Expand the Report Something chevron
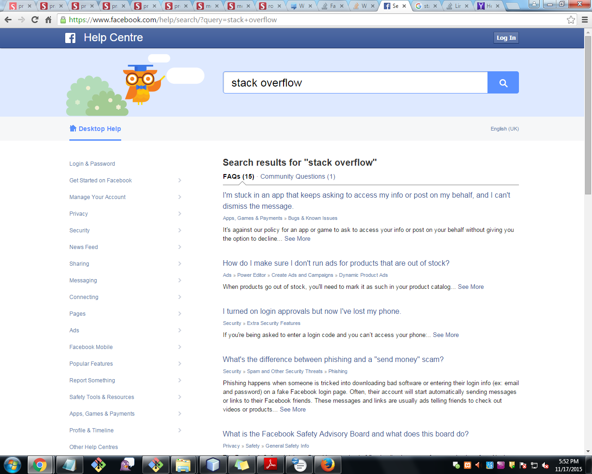This screenshot has height=474, width=592. click(x=180, y=380)
